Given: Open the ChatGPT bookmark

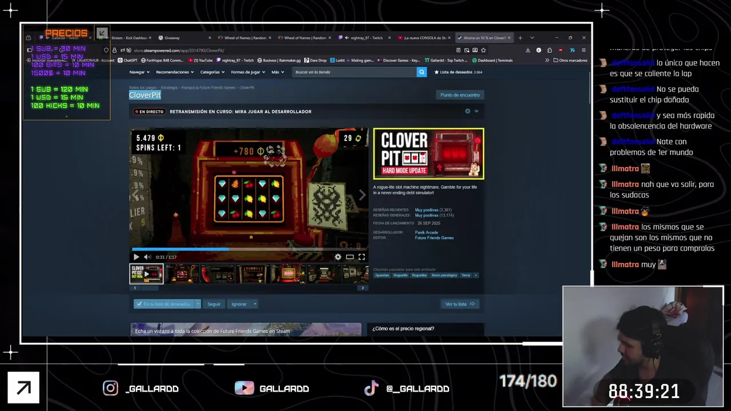Looking at the screenshot, I should click(x=127, y=60).
